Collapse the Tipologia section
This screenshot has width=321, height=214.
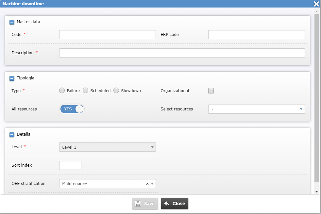click(12, 78)
